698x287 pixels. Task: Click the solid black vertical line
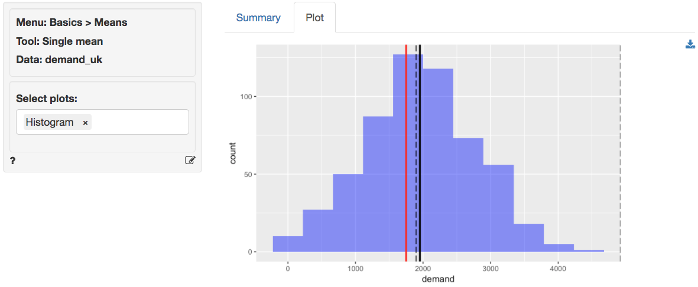420,177
